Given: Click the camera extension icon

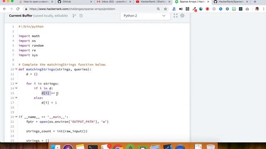Looking at the screenshot, I should [x=247, y=9].
